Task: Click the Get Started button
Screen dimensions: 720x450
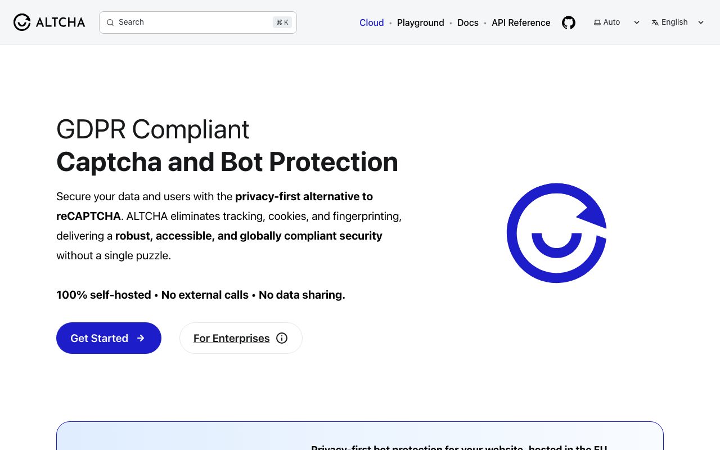Action: 109,338
